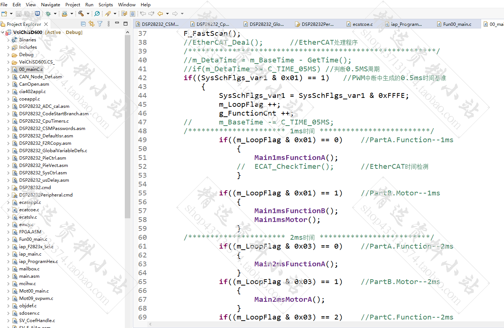Image resolution: width=504 pixels, height=328 pixels.
Task: Click Main2msMotorA call on line 67
Action: [283, 300]
